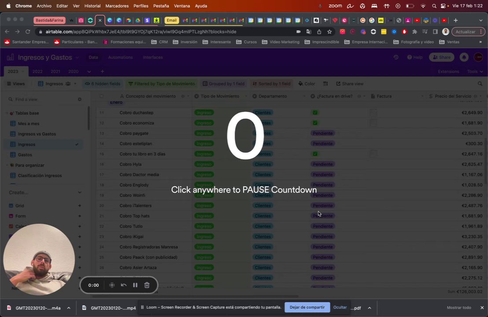Click Ocultar in sharing bar

tap(340, 307)
